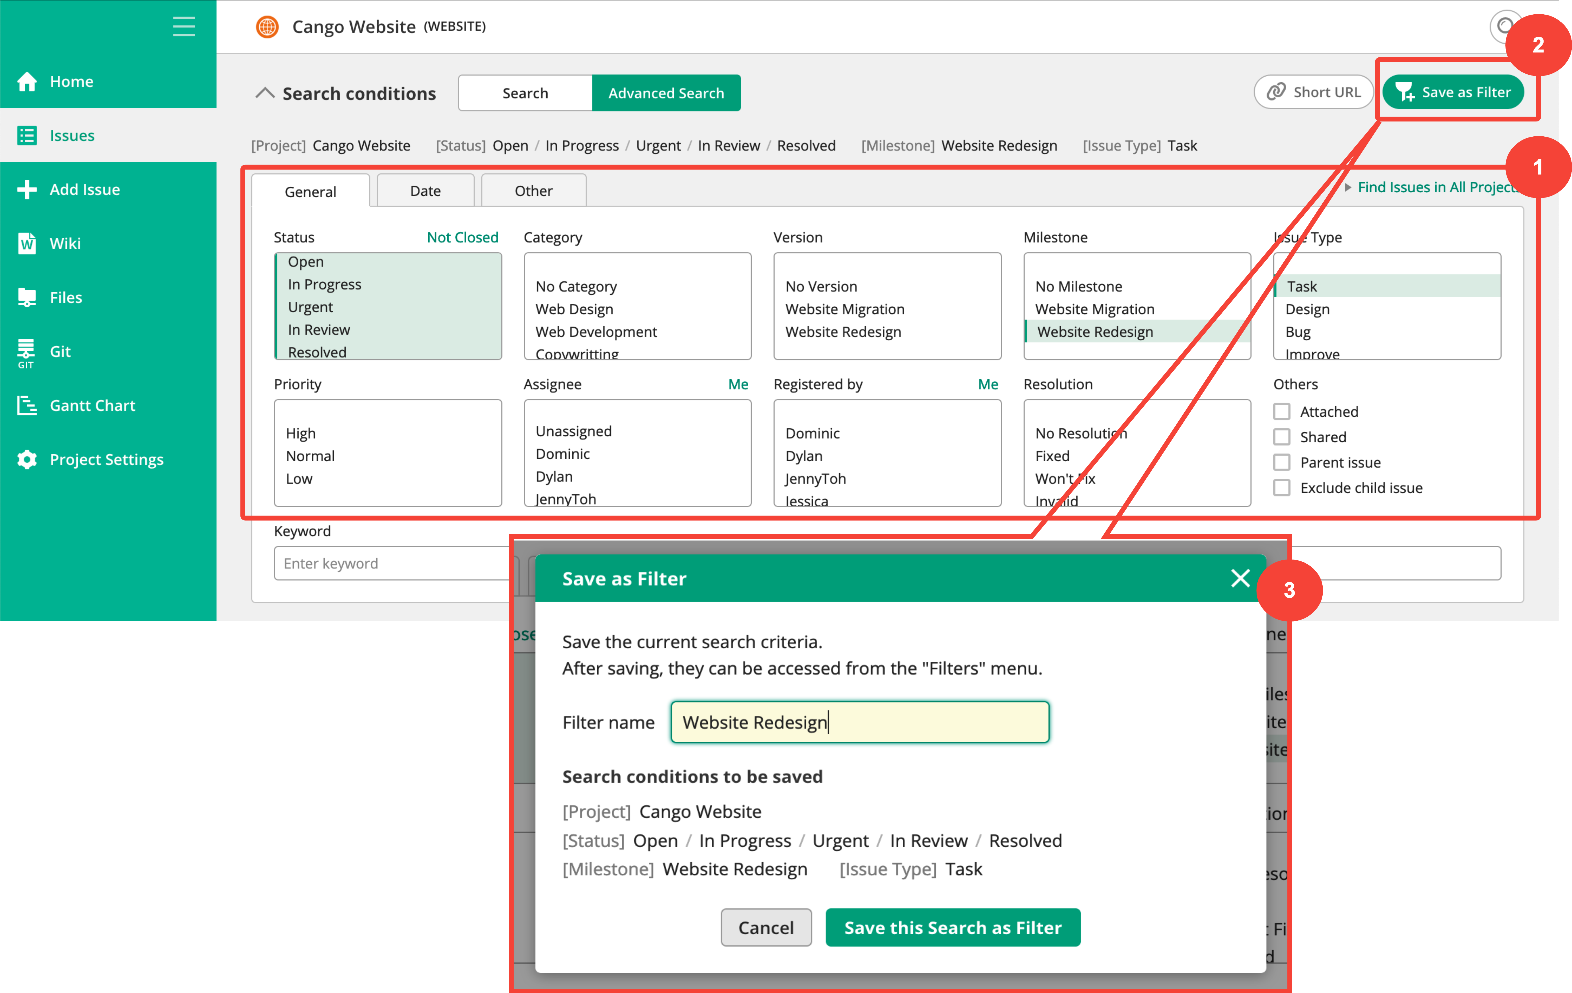Toggle the hamburger menu in the sidebar
The width and height of the screenshot is (1572, 993).
click(x=184, y=27)
